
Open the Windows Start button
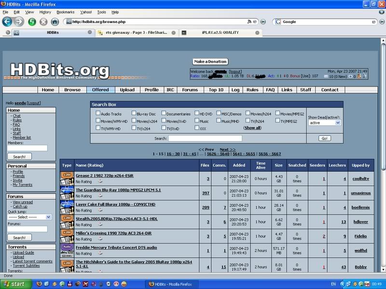pos(16,284)
